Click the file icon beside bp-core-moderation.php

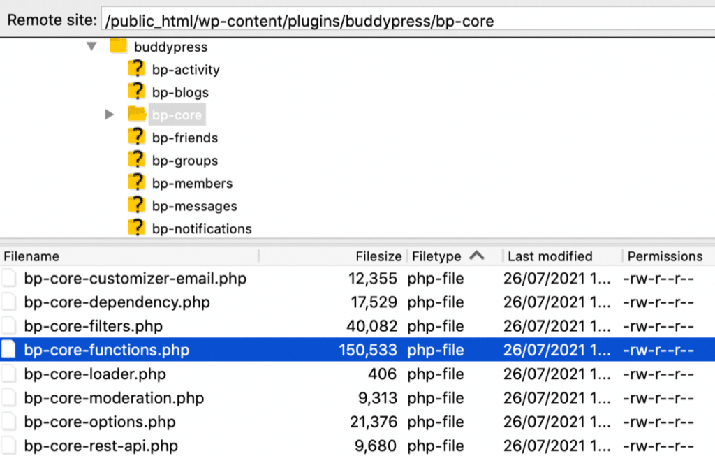10,398
